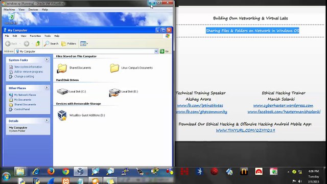Screen dimensions: 327x184
Task: Click Building Own Networking & Virtual Labs title
Action: point(250,18)
